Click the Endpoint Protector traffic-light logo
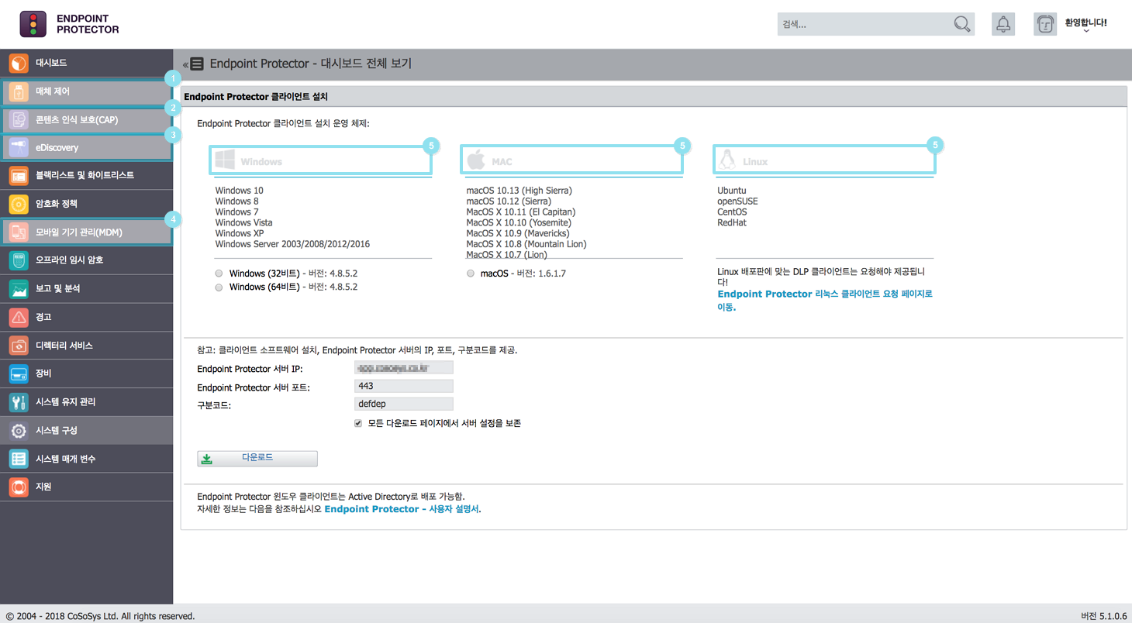 (33, 24)
